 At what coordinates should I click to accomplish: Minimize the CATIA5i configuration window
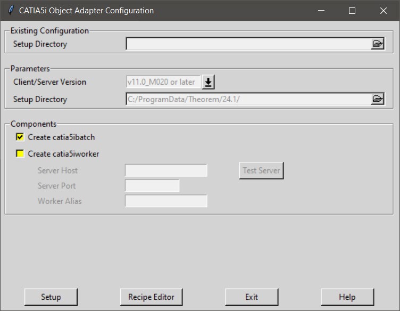[x=321, y=11]
